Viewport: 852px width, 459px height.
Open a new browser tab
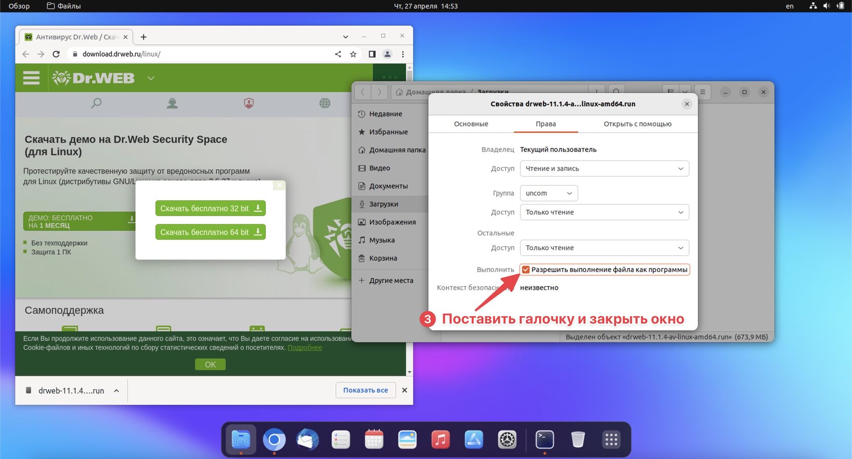point(144,37)
